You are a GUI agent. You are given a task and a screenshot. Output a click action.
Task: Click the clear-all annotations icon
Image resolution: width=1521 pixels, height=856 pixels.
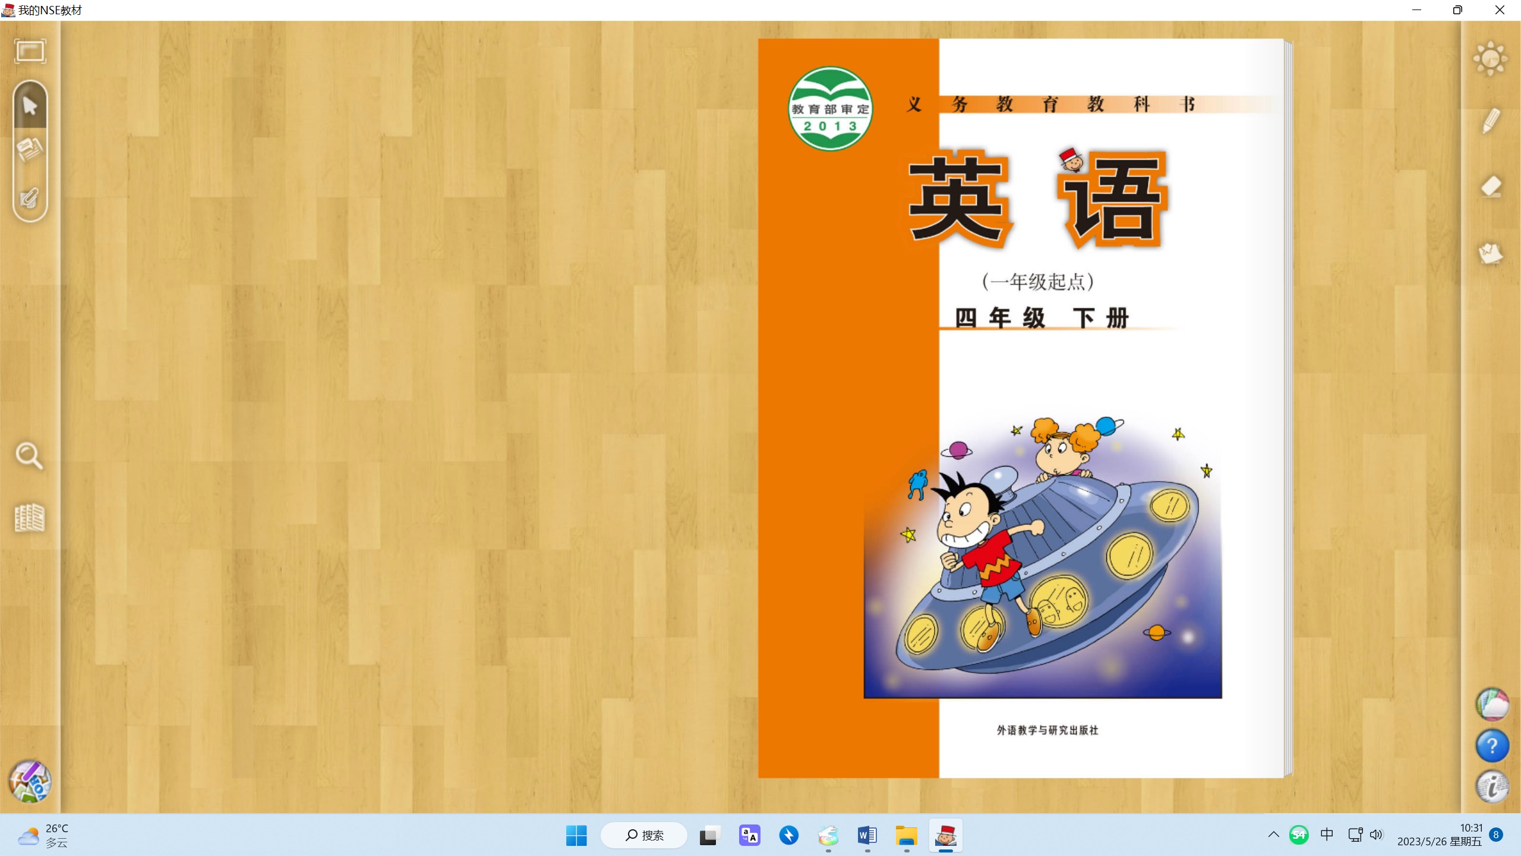[x=1491, y=253]
